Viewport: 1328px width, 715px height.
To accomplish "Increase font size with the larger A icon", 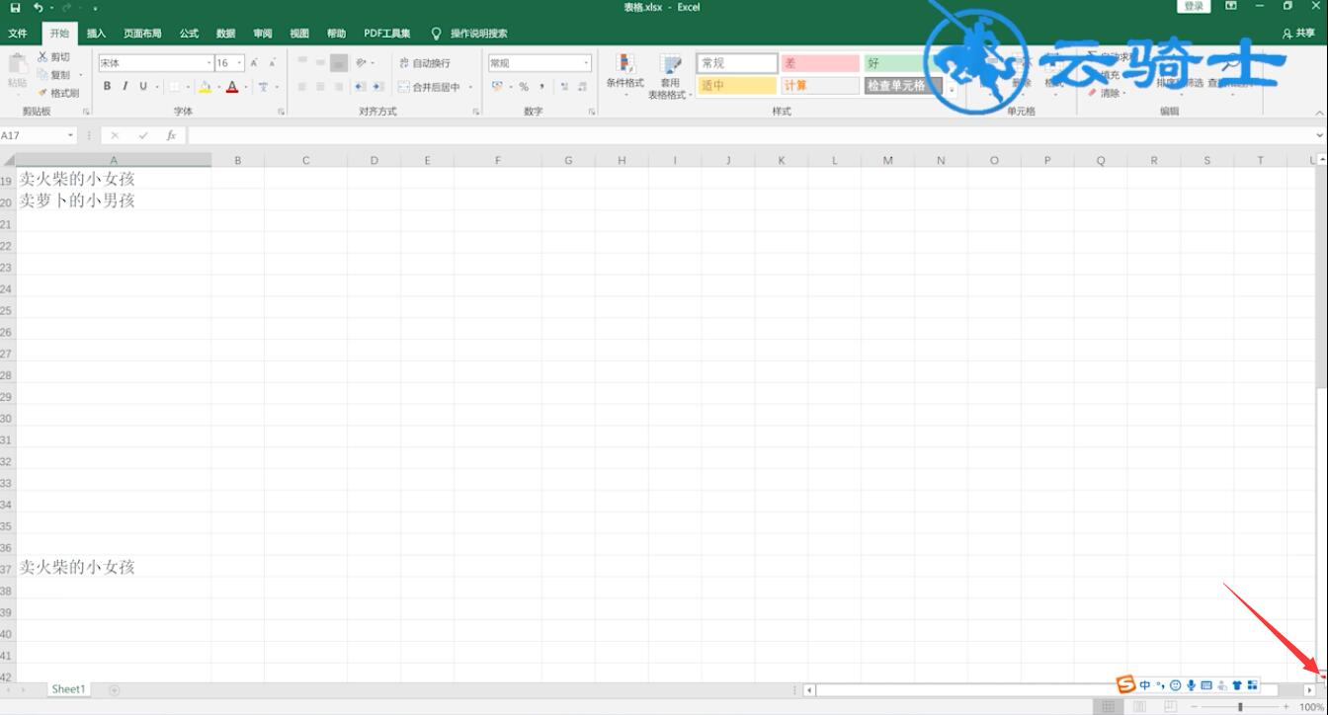I will 254,63.
